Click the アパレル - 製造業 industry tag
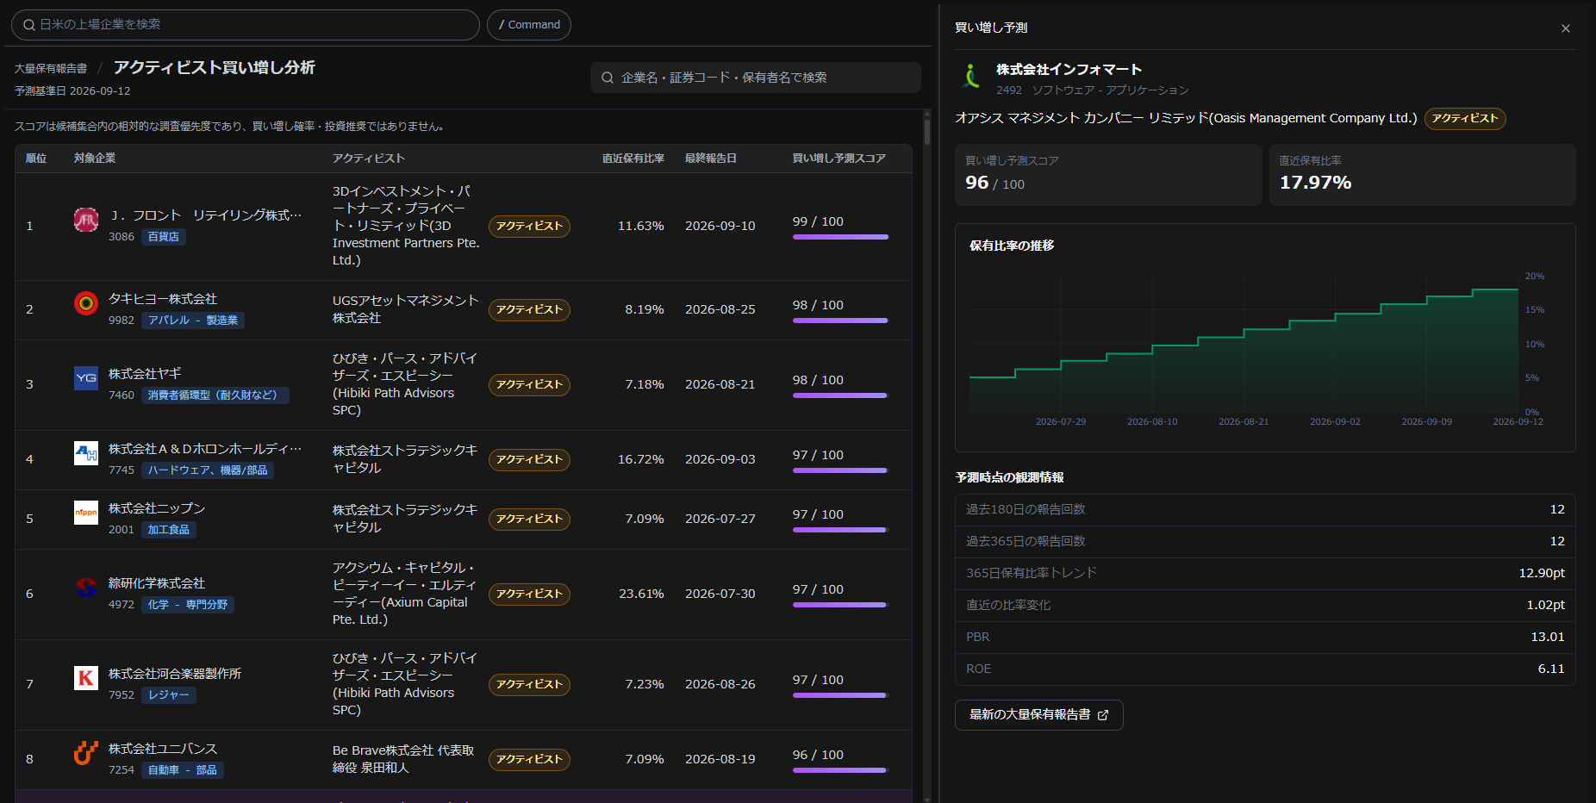1596x803 pixels. (x=193, y=321)
